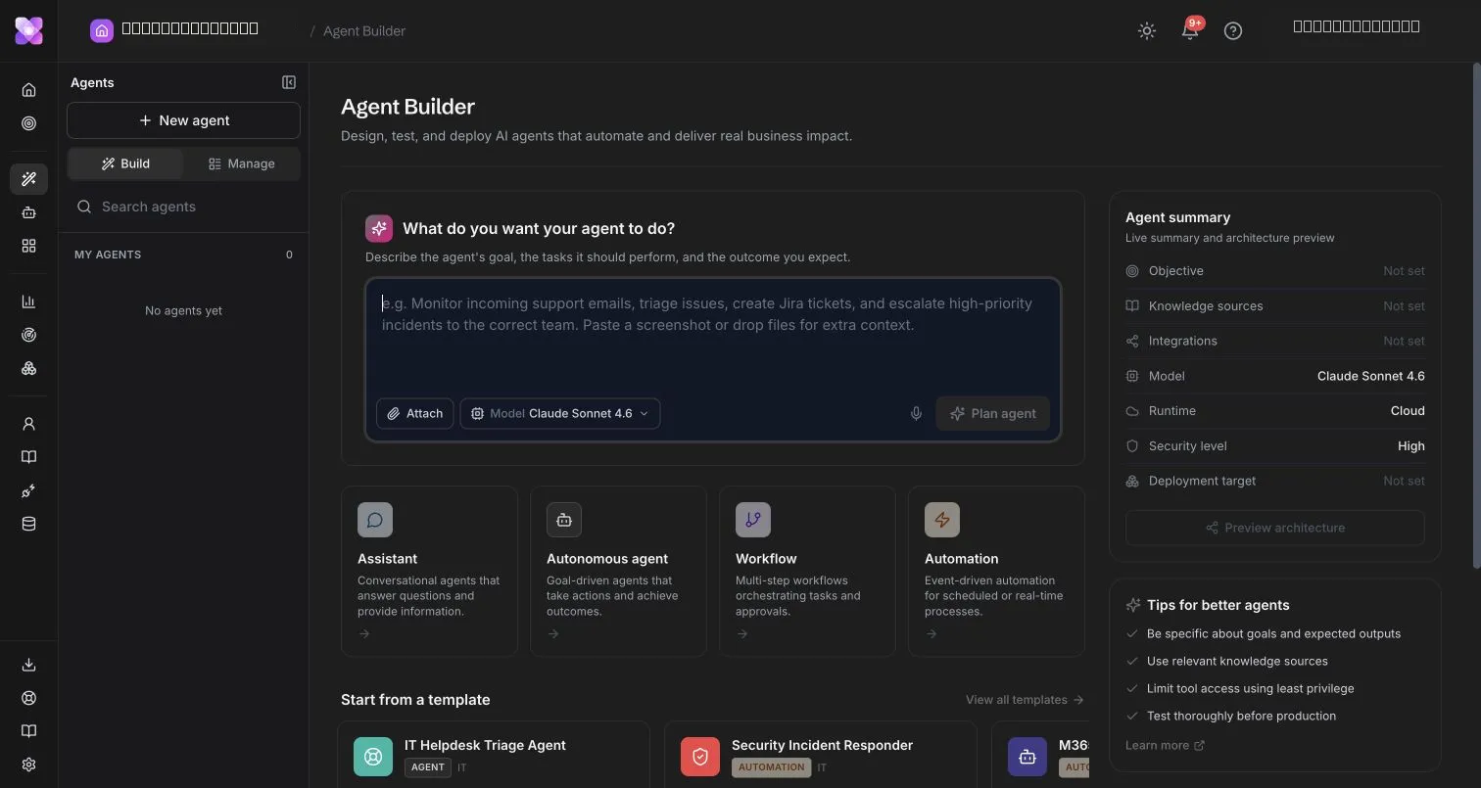Screen dimensions: 1481x788
Task: Open the database icon in sidebar
Action: [28, 524]
